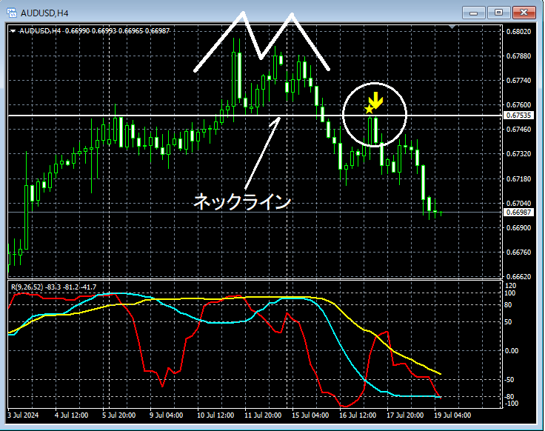The height and width of the screenshot is (431, 545).
Task: Click the 0.68020 price scale value
Action: (x=518, y=31)
